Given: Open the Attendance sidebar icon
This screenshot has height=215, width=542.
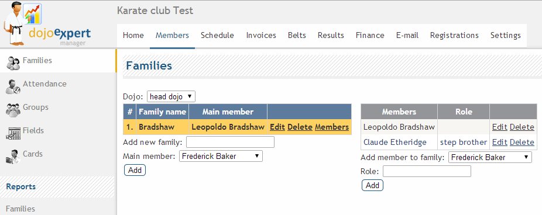Looking at the screenshot, I should pos(13,86).
